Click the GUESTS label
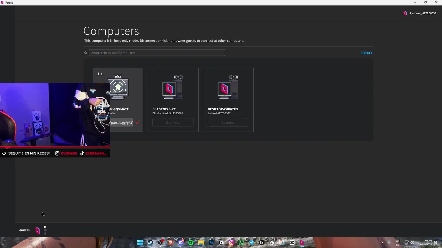The width and height of the screenshot is (442, 248). pos(25,230)
